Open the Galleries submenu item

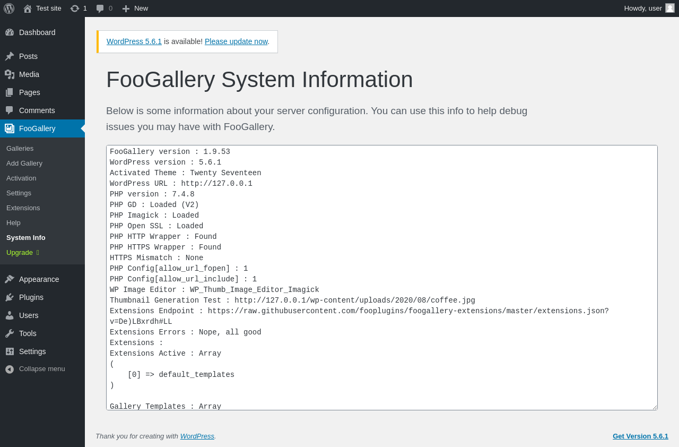(x=42, y=148)
